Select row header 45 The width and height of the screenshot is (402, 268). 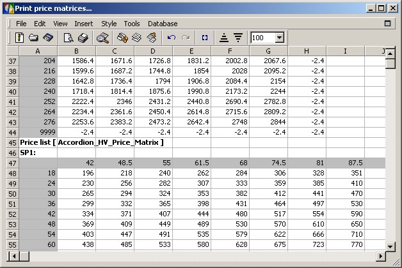[12, 143]
